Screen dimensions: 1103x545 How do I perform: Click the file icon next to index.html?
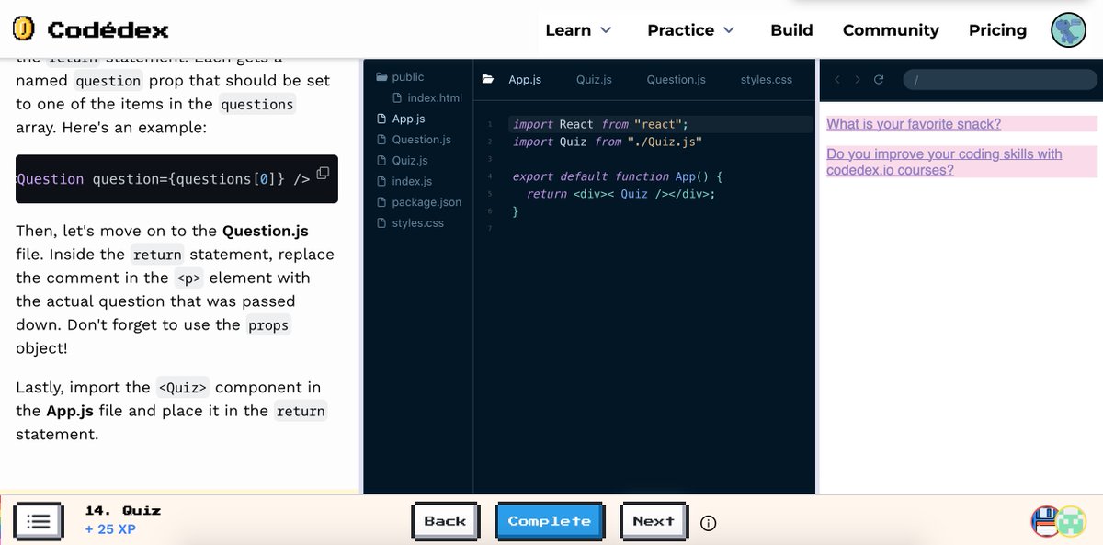(398, 97)
